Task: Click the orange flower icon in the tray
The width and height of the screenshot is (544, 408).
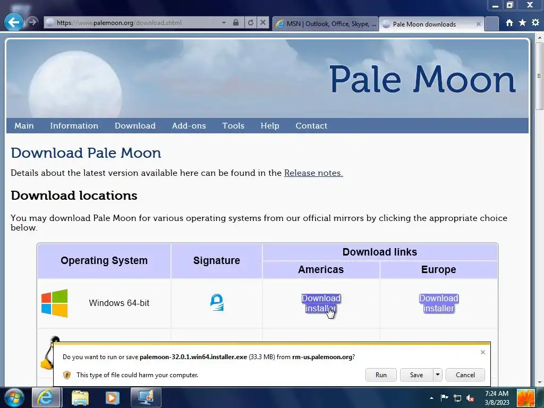Action: (x=526, y=398)
